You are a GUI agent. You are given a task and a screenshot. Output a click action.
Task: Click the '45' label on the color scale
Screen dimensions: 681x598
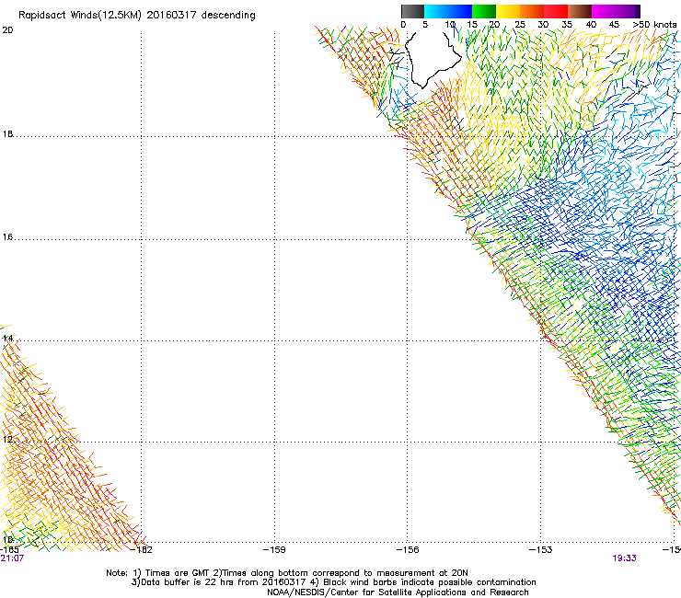point(614,25)
